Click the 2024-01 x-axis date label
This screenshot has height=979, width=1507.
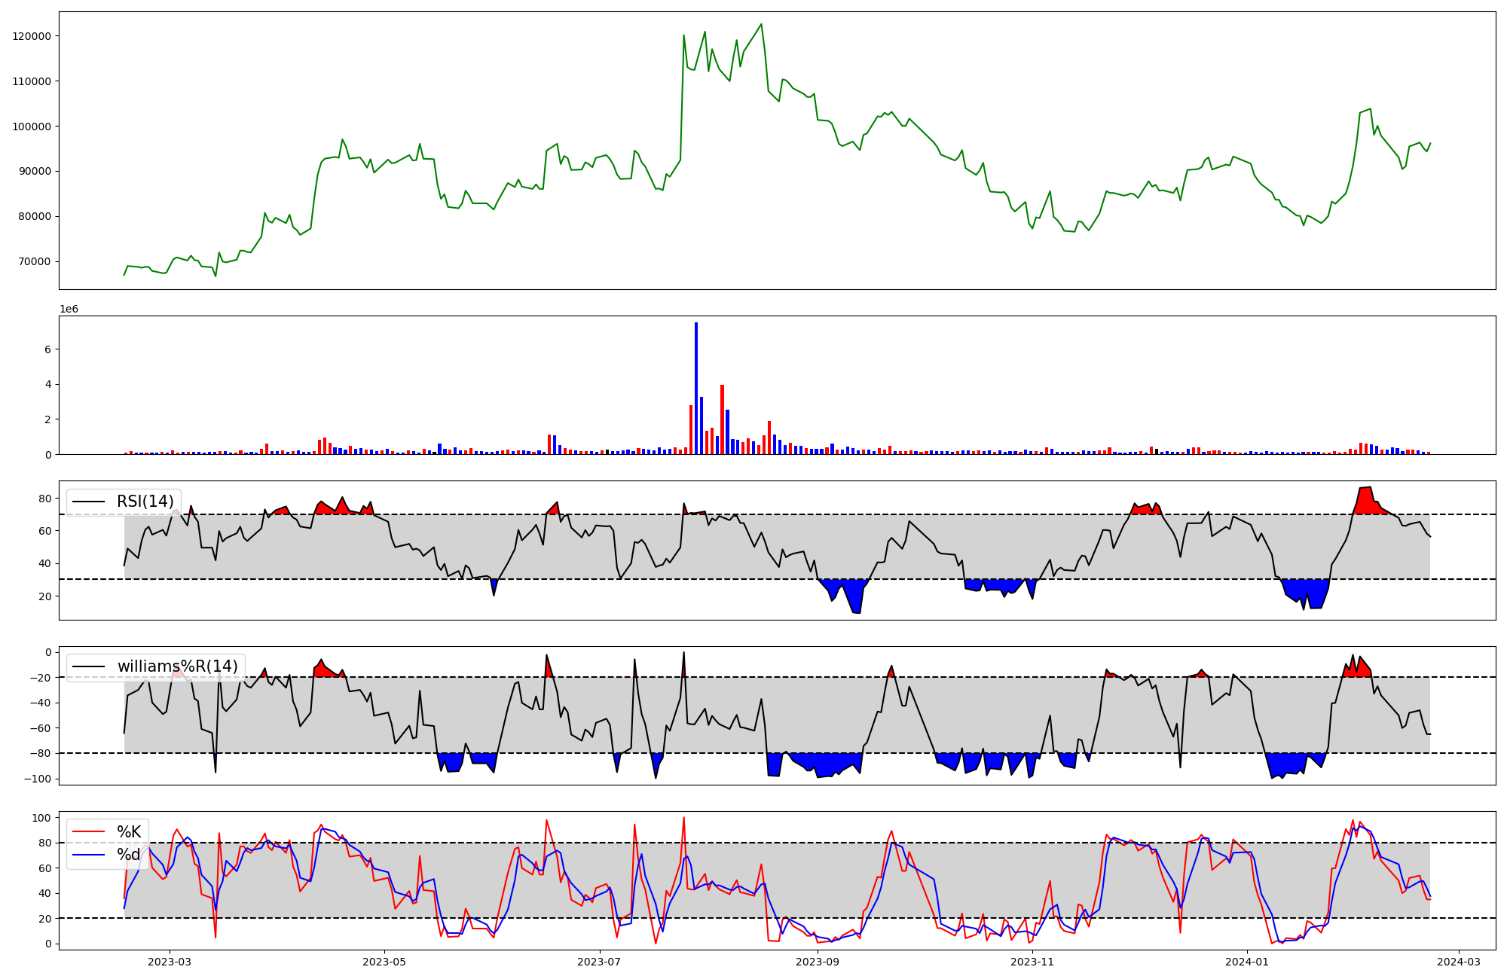[1247, 962]
